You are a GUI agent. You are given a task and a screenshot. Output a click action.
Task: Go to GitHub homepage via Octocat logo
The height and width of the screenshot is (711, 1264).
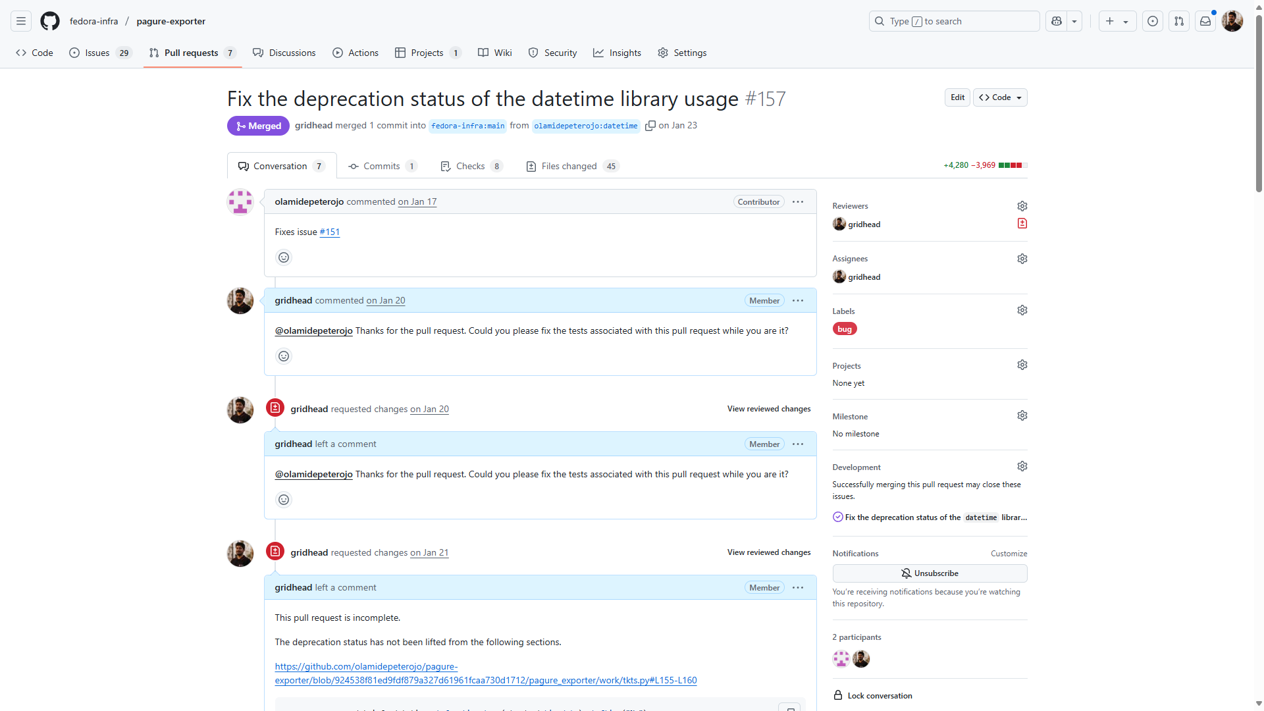[x=50, y=21]
